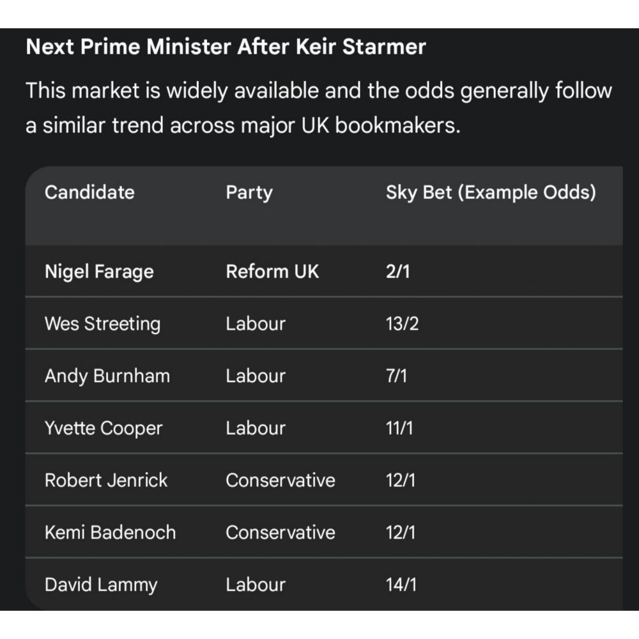Click Conservative party next to Robert Jenrick
This screenshot has width=639, height=639.
pos(280,480)
